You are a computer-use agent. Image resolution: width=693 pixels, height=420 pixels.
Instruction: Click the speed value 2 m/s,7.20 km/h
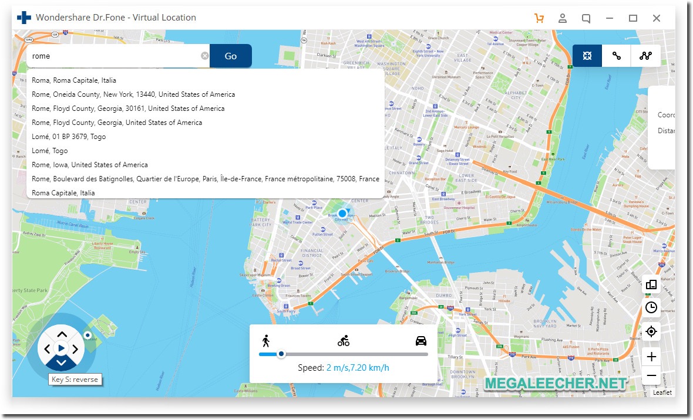(x=358, y=367)
